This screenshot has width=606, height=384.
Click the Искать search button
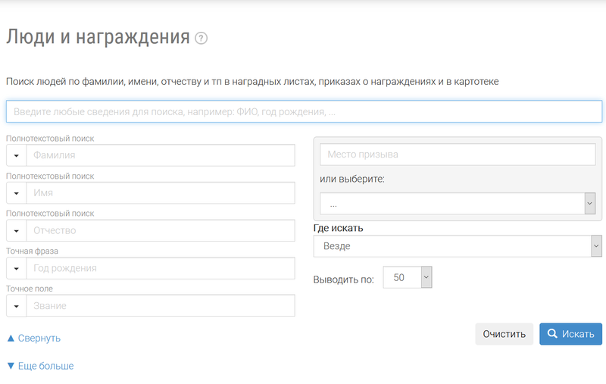tap(571, 334)
